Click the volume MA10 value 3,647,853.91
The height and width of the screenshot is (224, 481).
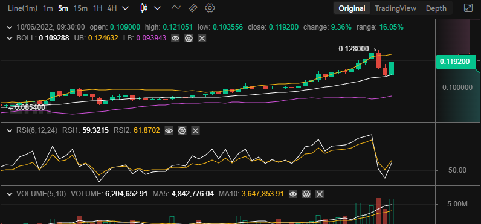coord(263,194)
